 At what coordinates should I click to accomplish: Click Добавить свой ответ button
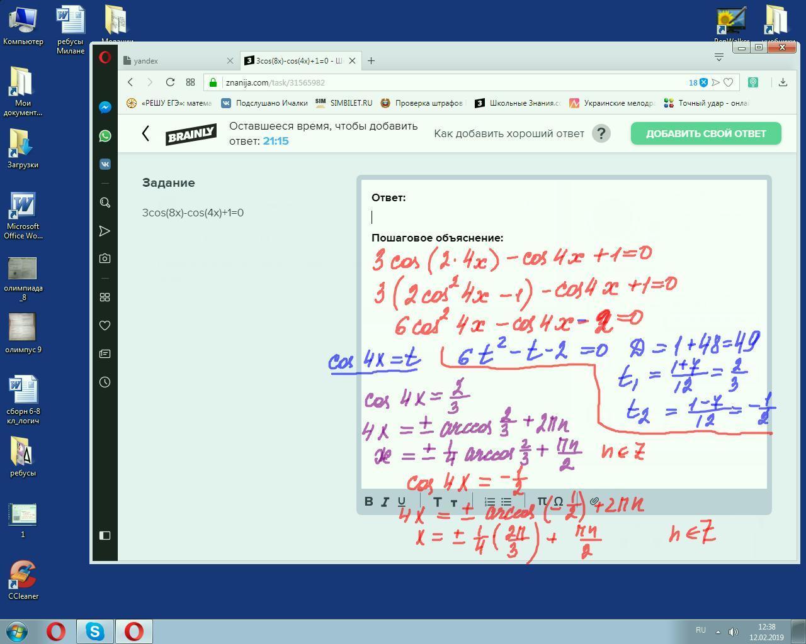click(706, 133)
